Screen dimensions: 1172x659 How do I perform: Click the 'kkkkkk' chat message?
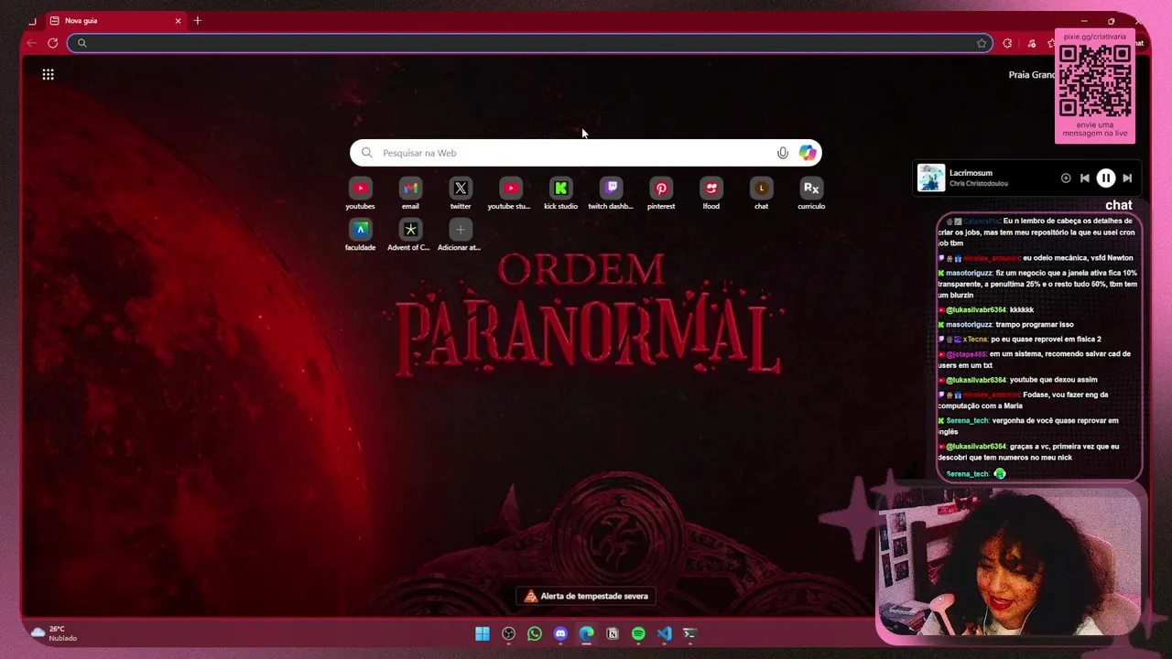(x=986, y=310)
